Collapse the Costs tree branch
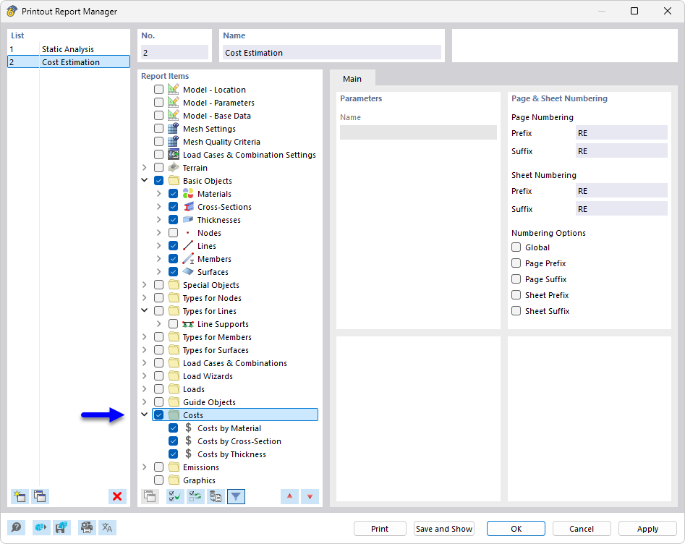Viewport: 685px width, 544px height. tap(144, 415)
